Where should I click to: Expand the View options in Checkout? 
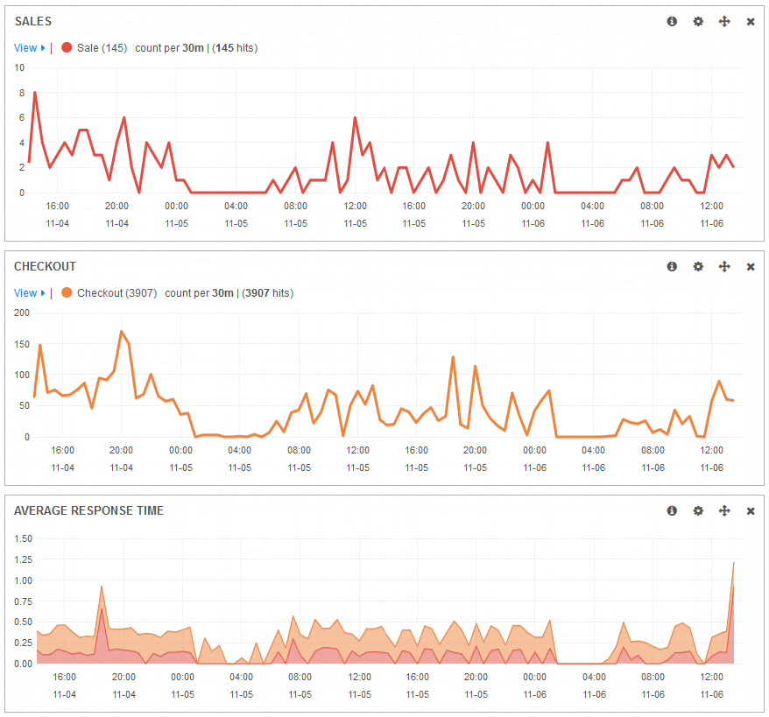(x=29, y=293)
